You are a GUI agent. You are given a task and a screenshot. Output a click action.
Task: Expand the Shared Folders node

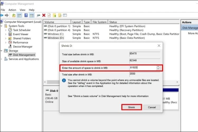pyautogui.click(x=6, y=38)
